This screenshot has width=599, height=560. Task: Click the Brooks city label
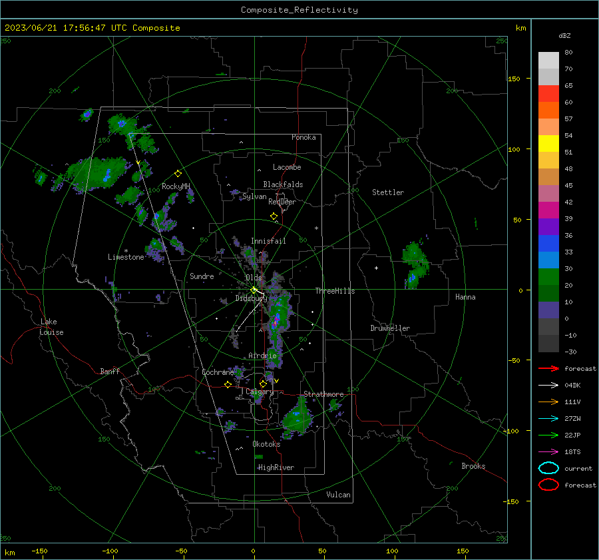point(473,466)
